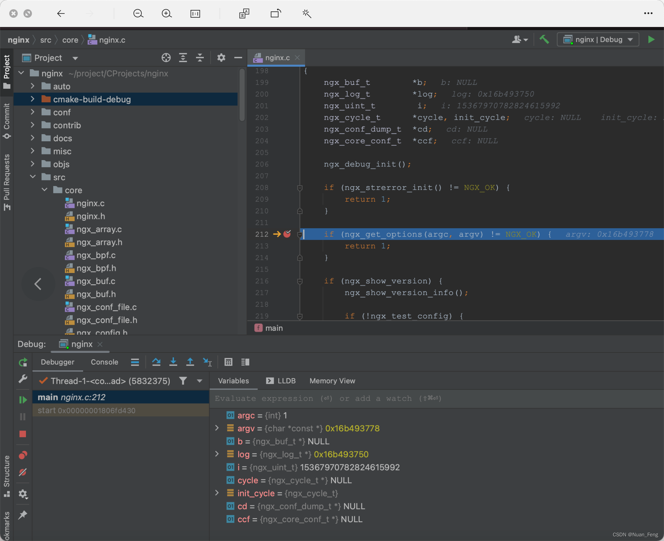Click the Project tree vertical scrollbar

pos(242,95)
